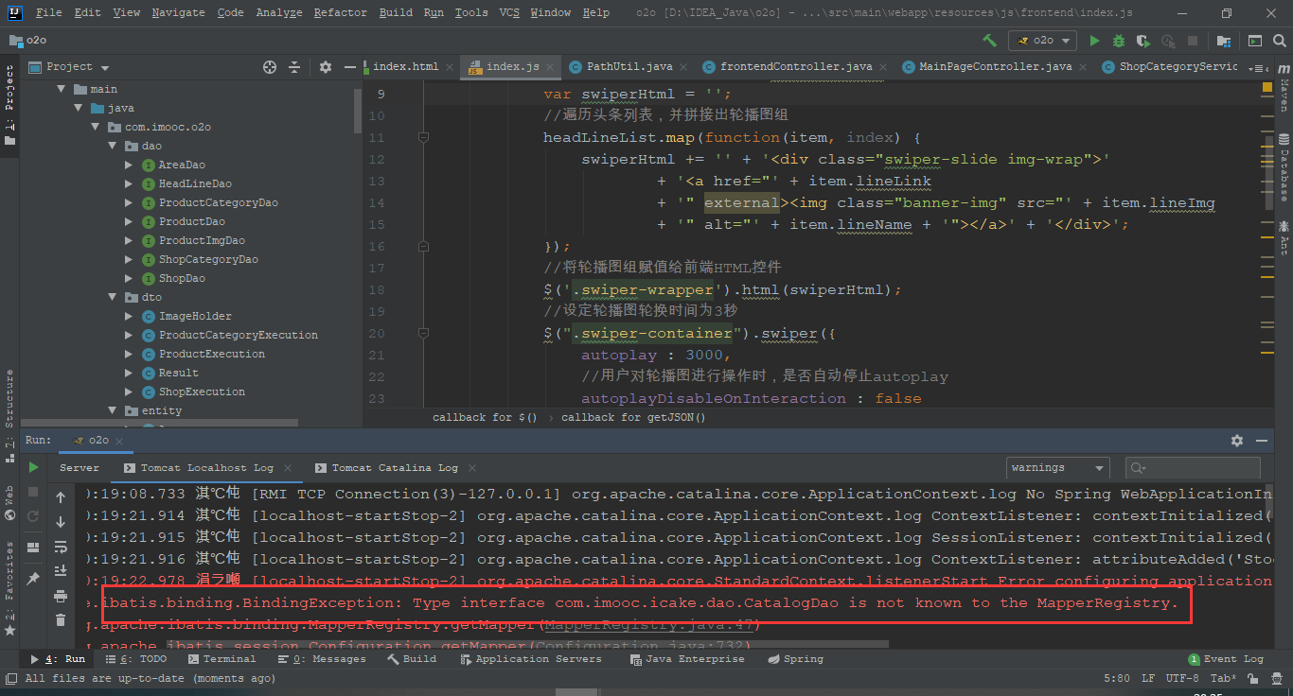Collapse all in the Project panel
Screen dimensions: 1293x696
point(294,67)
